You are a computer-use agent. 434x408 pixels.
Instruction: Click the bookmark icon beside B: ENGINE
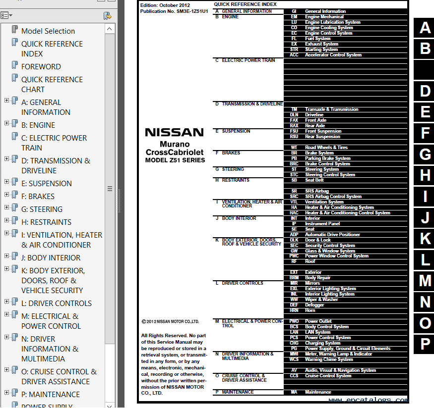[x=15, y=124]
